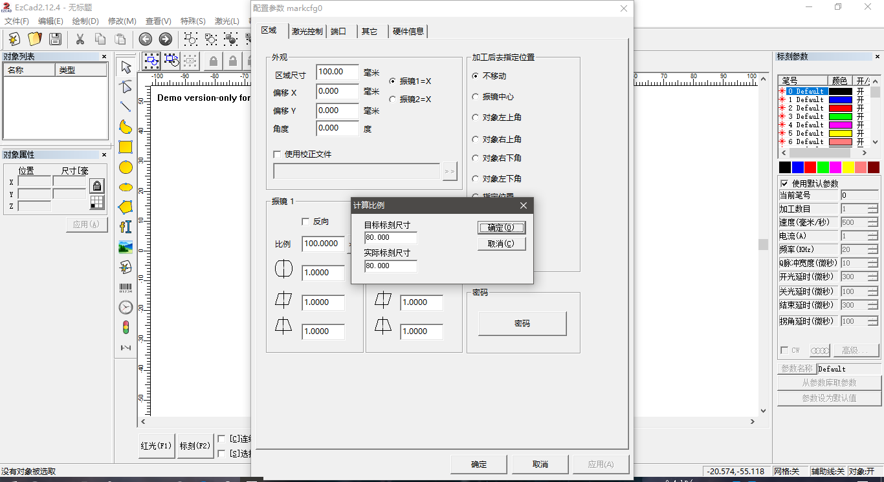884x482 pixels.
Task: Select 对象右下角 radio option
Action: click(476, 158)
